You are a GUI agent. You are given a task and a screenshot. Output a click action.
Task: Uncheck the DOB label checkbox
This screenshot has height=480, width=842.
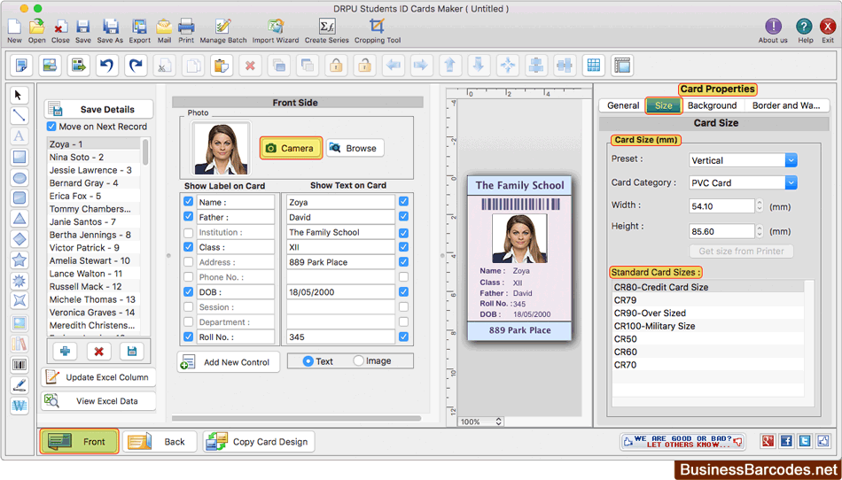point(188,292)
